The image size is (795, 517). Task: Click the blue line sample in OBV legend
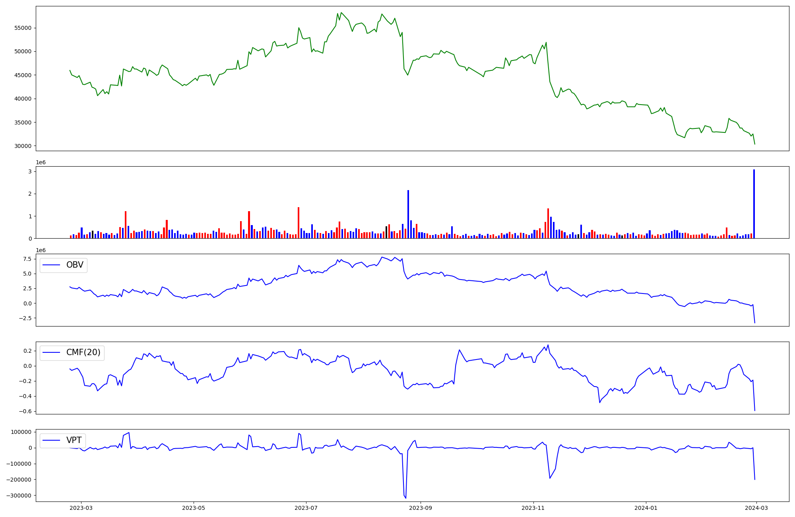point(51,265)
